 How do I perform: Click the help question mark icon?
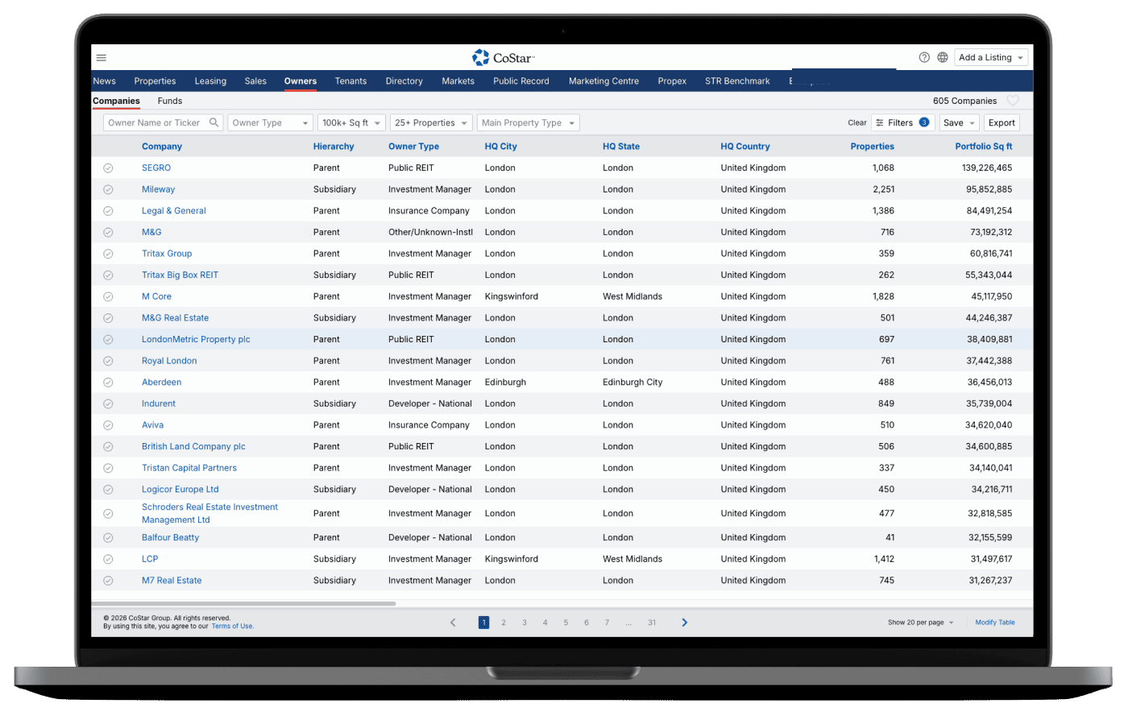pos(924,58)
